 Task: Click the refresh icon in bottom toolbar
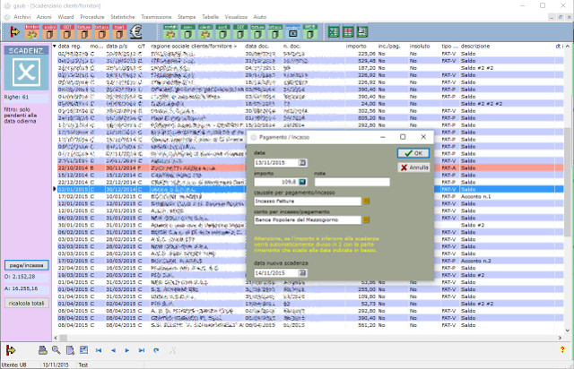pyautogui.click(x=157, y=349)
